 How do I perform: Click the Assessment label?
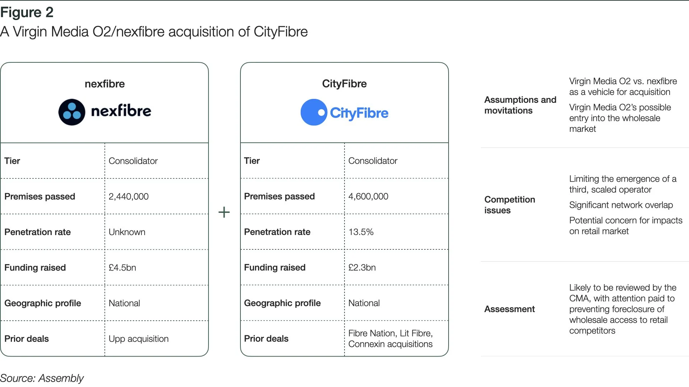(509, 309)
